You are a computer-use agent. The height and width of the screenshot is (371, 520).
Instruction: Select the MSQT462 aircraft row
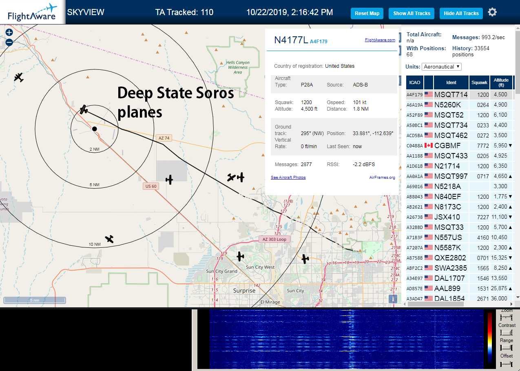coord(460,136)
